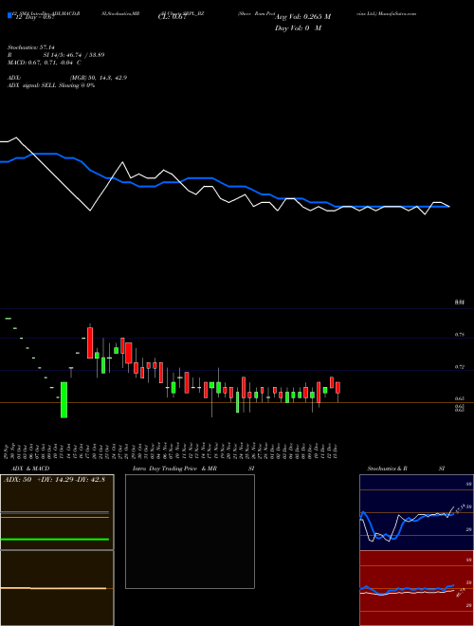474x626 pixels.
Task: Click the tallest green candlestick
Action: pos(64,400)
